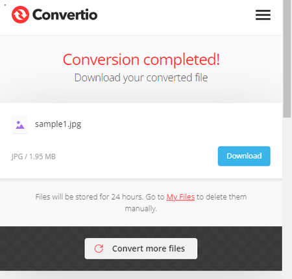The height and width of the screenshot is (279, 292).
Task: Click the word manually in the notice
Action: click(x=141, y=209)
